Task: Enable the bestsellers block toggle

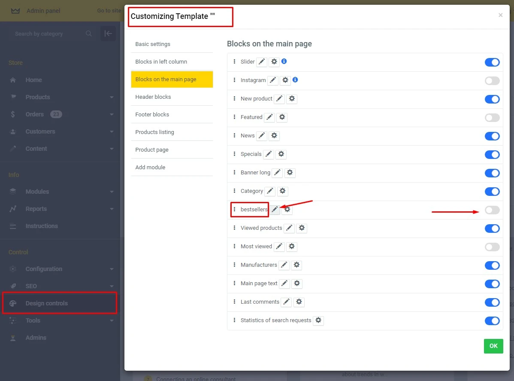Action: [x=492, y=210]
